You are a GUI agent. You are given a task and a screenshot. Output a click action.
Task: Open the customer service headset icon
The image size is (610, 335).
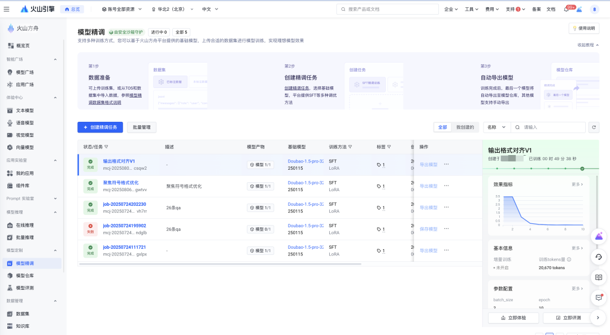599,257
